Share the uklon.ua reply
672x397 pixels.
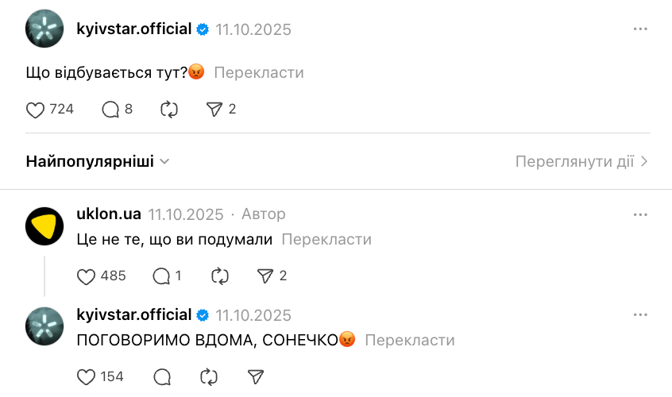(x=265, y=276)
